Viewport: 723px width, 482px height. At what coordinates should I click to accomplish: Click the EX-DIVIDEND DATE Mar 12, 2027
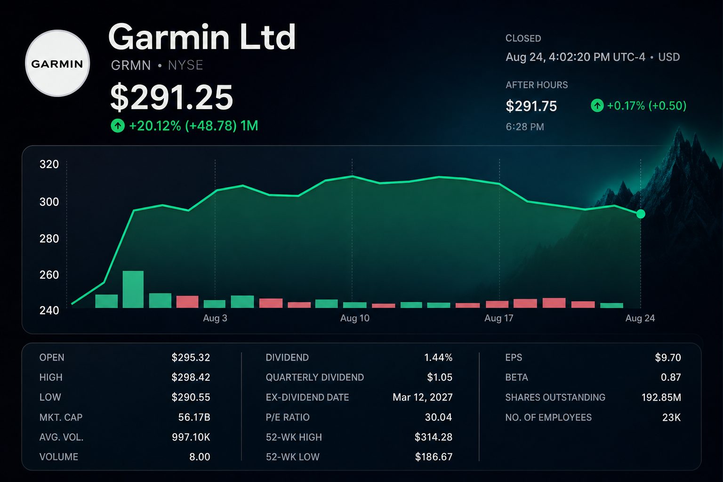[x=423, y=397]
